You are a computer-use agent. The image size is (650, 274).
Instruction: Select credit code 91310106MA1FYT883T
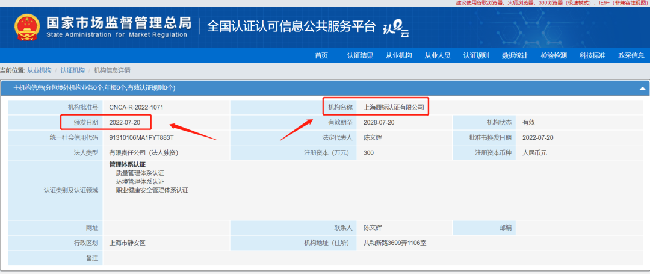(141, 138)
